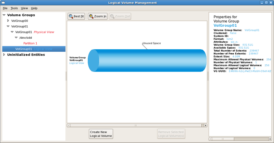The image size is (274, 143).
Task: Open the Tools menu
Action: [14, 8]
